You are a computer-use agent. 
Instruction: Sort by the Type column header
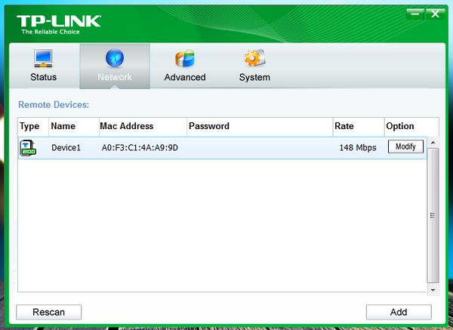click(x=33, y=127)
